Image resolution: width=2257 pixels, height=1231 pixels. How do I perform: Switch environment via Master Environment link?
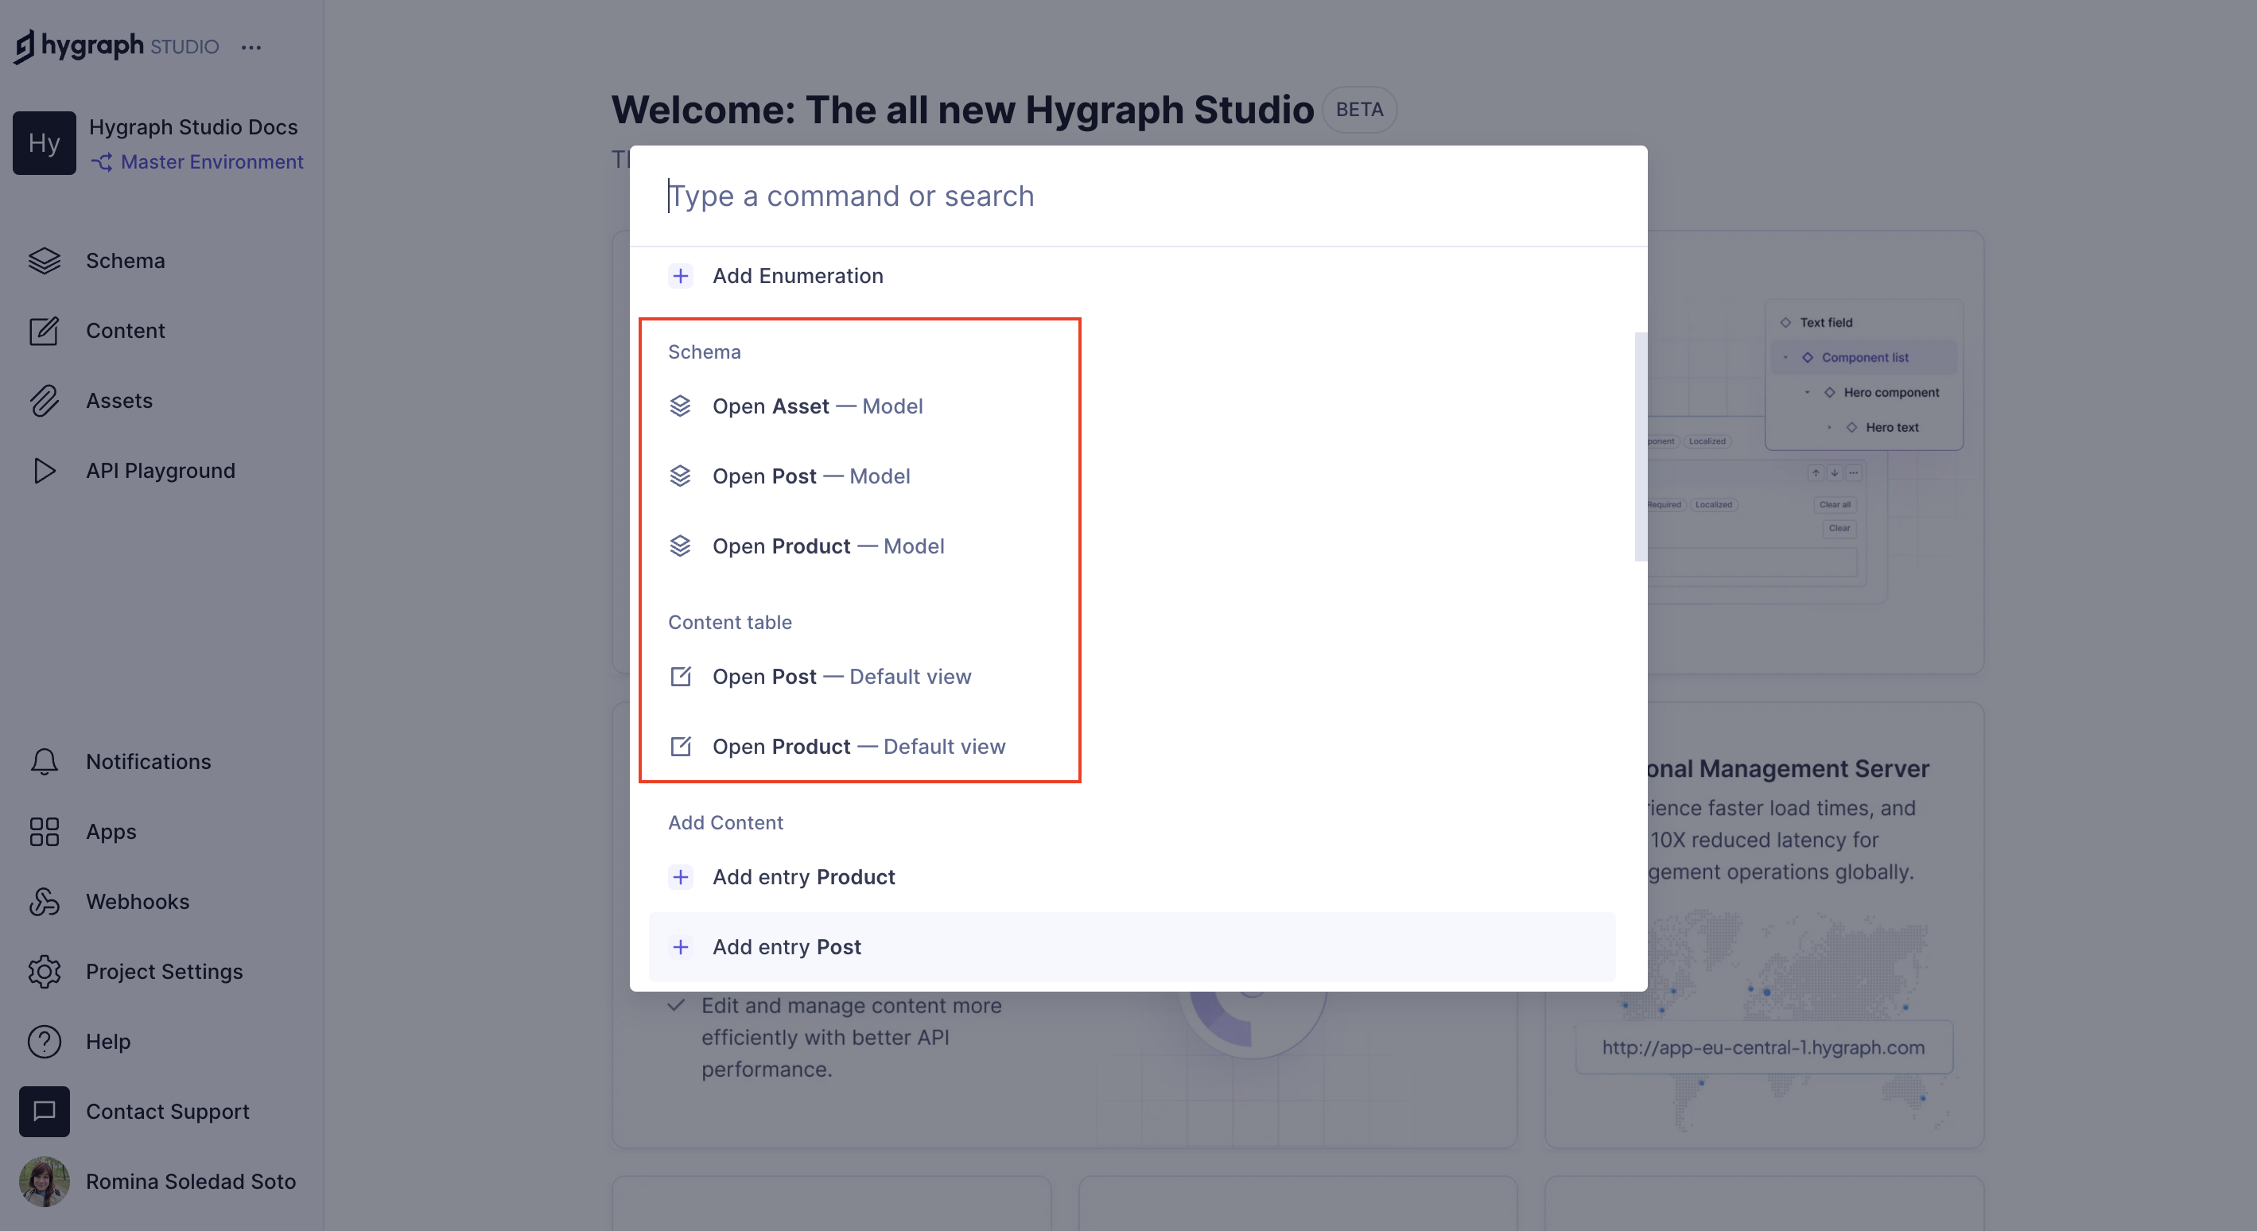[x=212, y=162]
